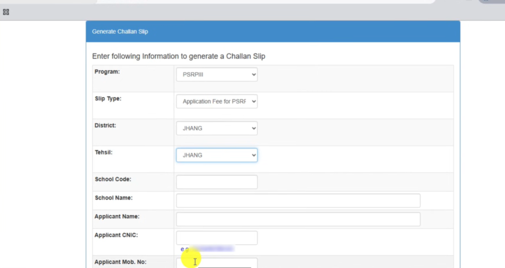Click into the Applicant Name field
Viewport: 505px width, 268px height.
[298, 219]
